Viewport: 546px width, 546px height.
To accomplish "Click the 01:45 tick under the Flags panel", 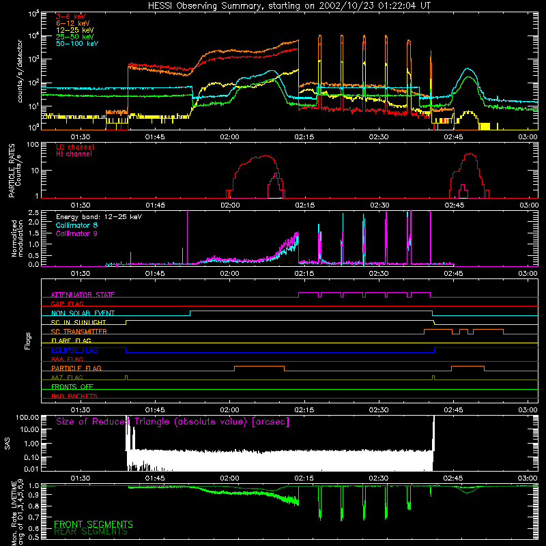I will coord(155,410).
